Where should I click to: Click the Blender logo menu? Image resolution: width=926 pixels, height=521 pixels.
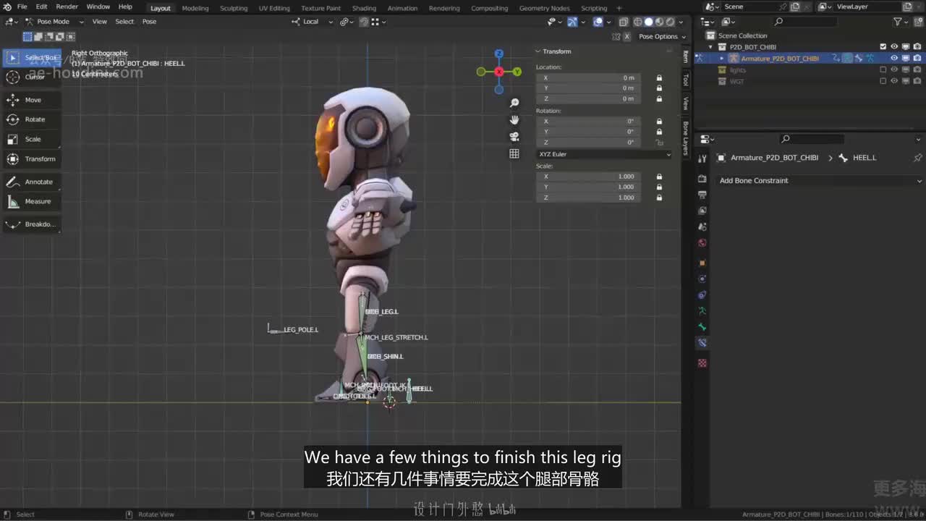(x=7, y=7)
